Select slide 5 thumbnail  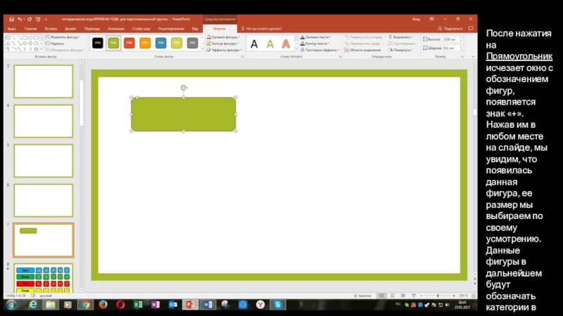pyautogui.click(x=44, y=161)
